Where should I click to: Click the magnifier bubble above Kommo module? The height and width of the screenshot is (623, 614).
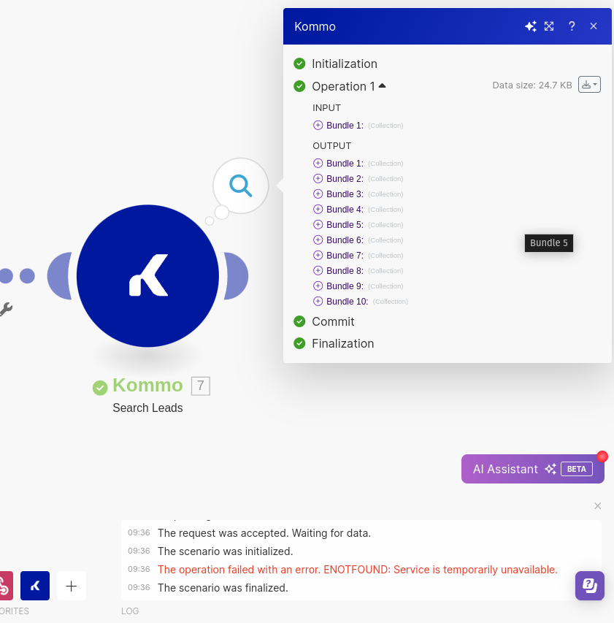point(241,186)
